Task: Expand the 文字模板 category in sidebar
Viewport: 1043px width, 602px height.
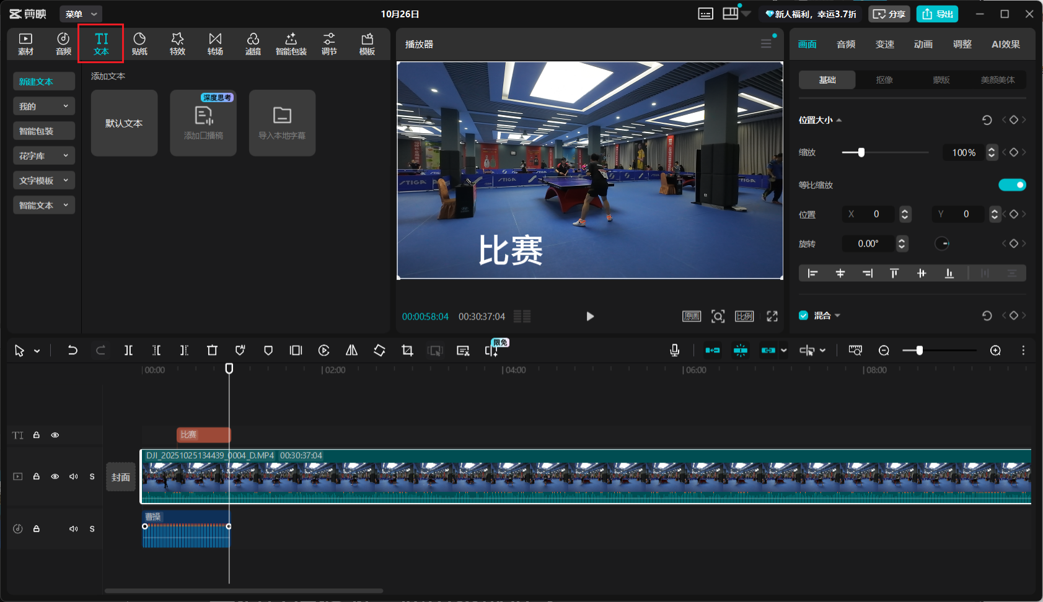Action: click(x=43, y=180)
